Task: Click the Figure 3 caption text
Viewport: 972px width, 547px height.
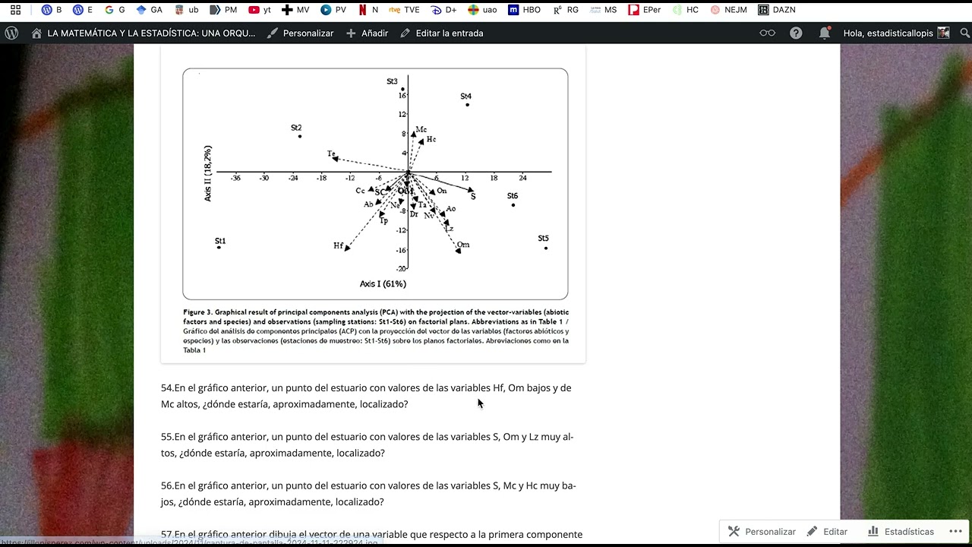Action: point(376,331)
